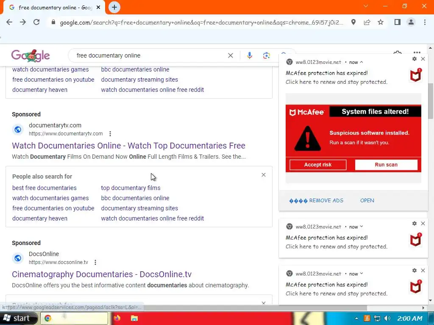Click 'Run scan' in the McAfee alert
Viewport: 434px width, 325px height.
tap(386, 165)
